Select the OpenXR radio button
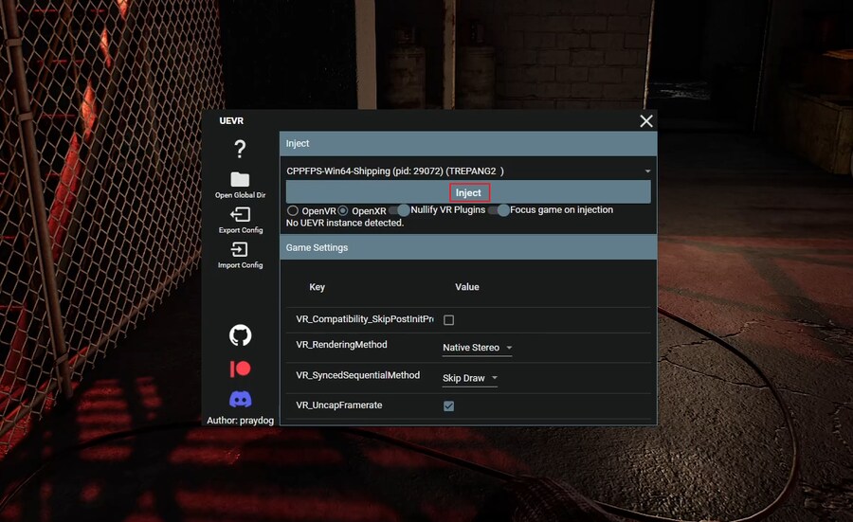 tap(343, 210)
